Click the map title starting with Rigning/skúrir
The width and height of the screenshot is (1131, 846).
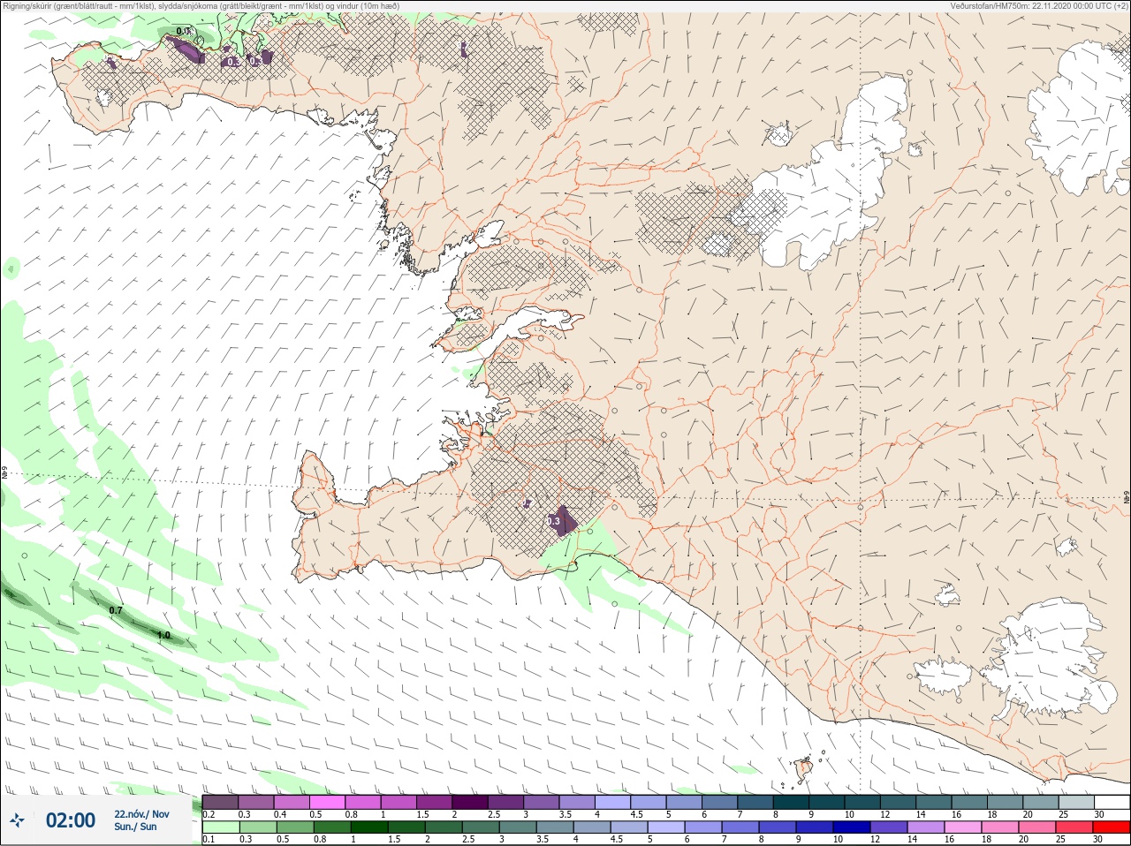tap(201, 6)
